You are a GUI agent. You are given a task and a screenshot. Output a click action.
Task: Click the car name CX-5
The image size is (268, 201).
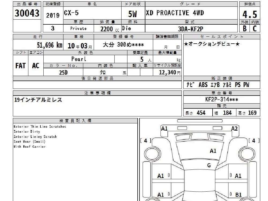coord(71,13)
